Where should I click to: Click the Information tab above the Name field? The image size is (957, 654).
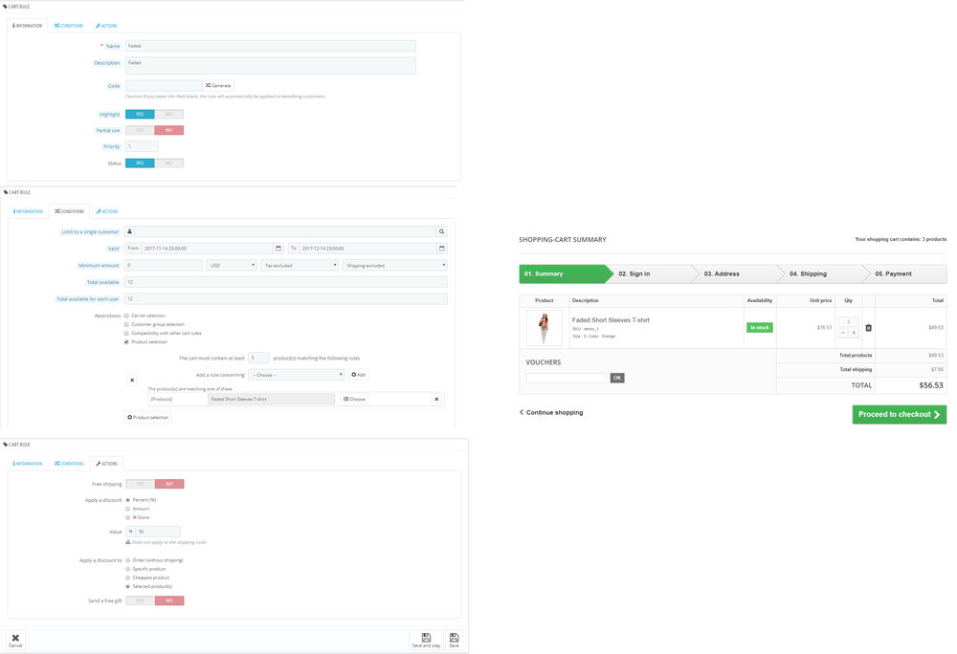click(x=28, y=26)
